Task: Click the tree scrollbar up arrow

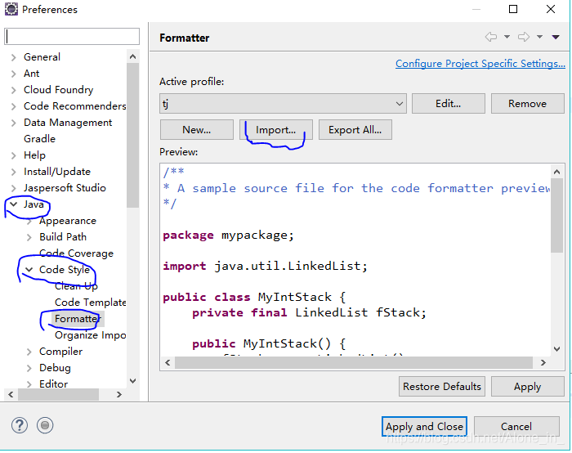Action: 132,56
